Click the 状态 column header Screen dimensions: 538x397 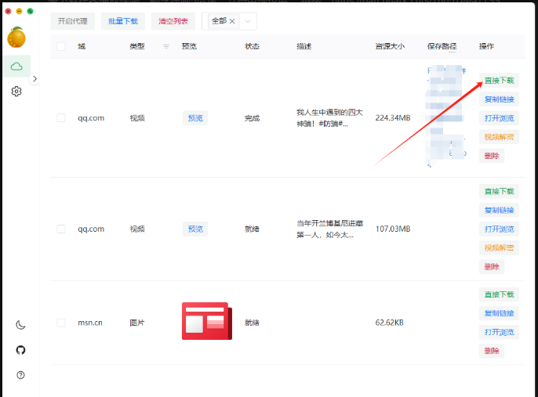point(252,46)
